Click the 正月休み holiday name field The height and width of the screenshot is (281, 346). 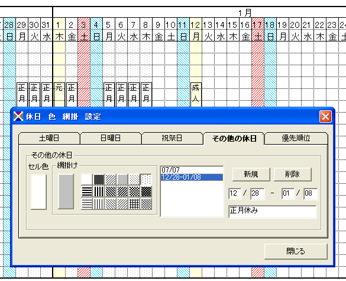pyautogui.click(x=273, y=212)
